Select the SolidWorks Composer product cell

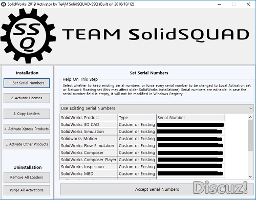tap(89, 152)
